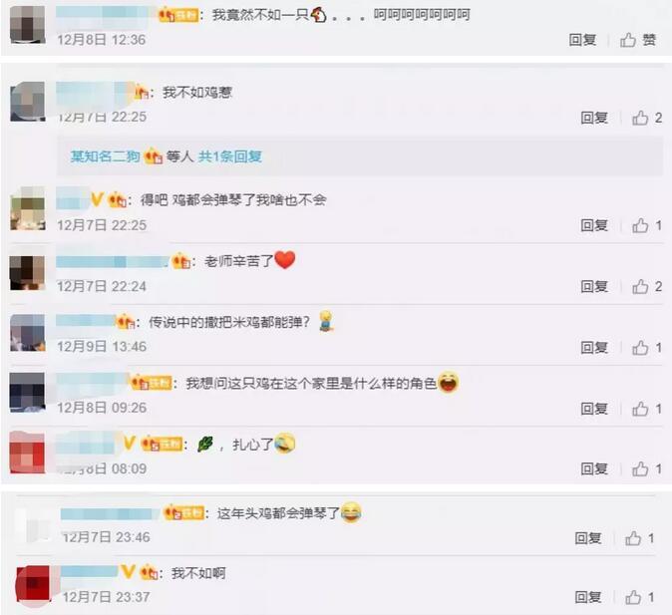This screenshot has width=672, height=615.
Task: Click the 赞 thumbs-up on top comment
Action: 638,40
